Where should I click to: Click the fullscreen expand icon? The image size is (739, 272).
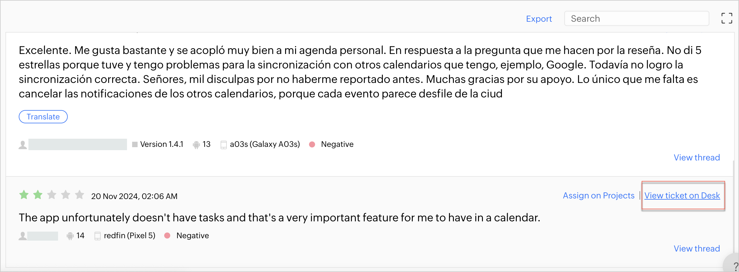(x=727, y=18)
